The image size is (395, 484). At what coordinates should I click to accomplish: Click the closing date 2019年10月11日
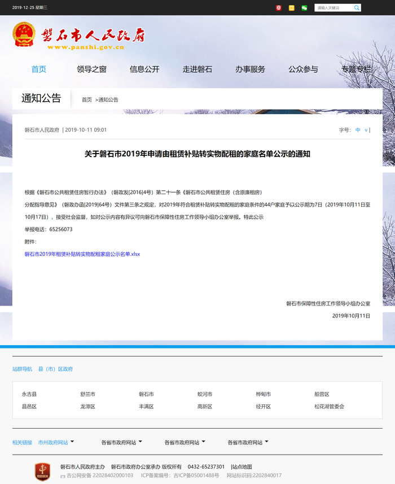click(x=351, y=316)
